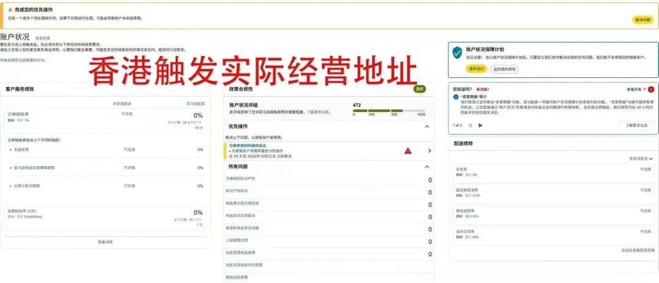Click the red warning triangle in tax verification row
The image size is (659, 283).
click(408, 151)
